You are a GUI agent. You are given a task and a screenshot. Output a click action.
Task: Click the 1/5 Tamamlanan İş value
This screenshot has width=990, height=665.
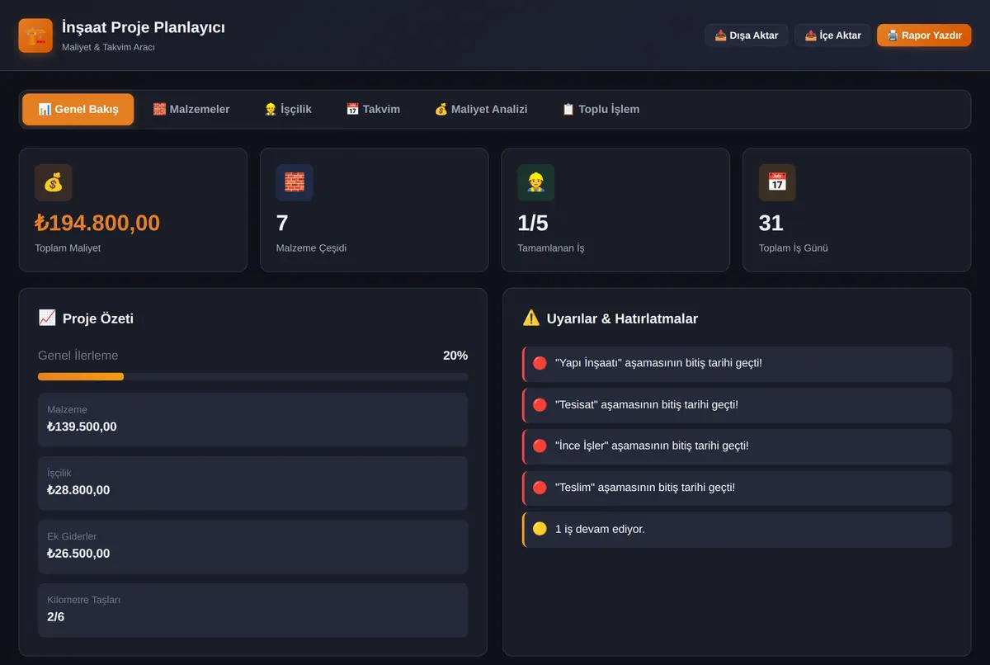533,223
